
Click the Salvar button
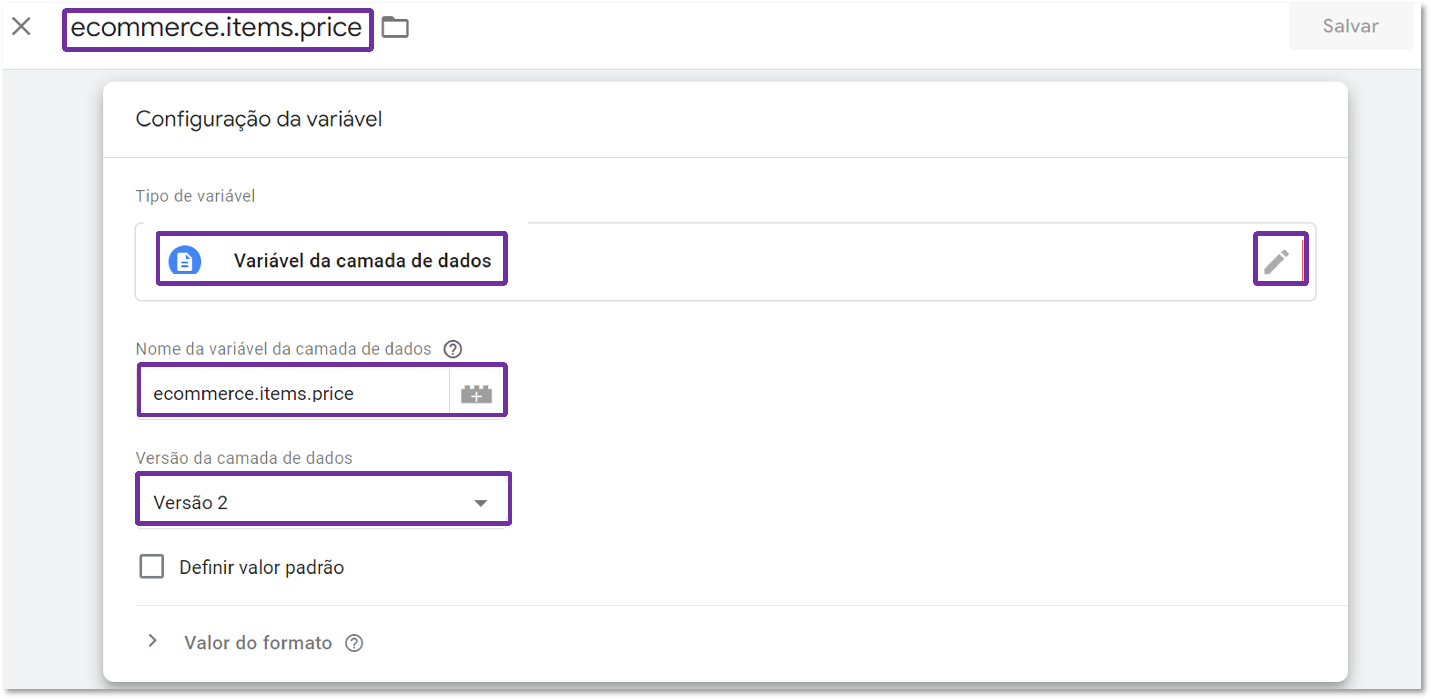pos(1350,26)
